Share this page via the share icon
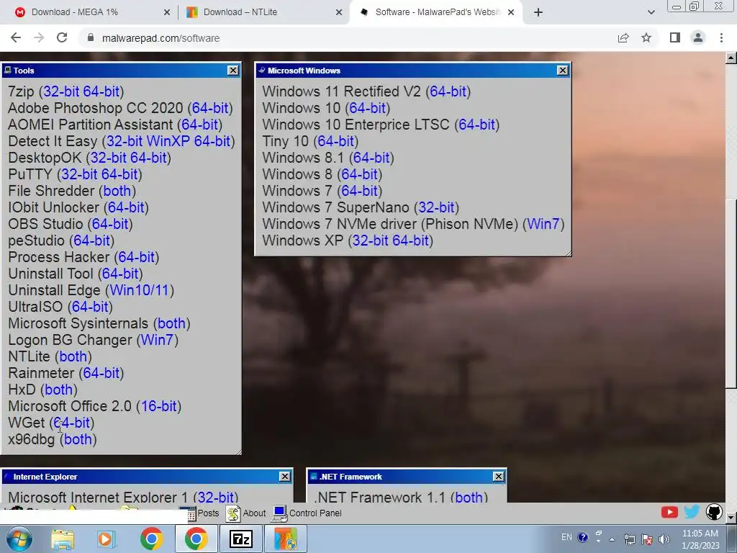Viewport: 737px width, 553px height. click(x=623, y=38)
